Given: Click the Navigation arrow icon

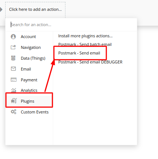Looking at the screenshot, I should pyautogui.click(x=13, y=47).
